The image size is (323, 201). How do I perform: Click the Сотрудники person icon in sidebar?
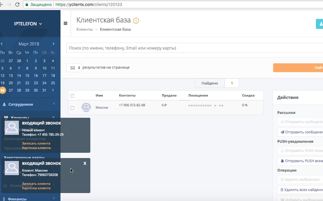tap(4, 105)
